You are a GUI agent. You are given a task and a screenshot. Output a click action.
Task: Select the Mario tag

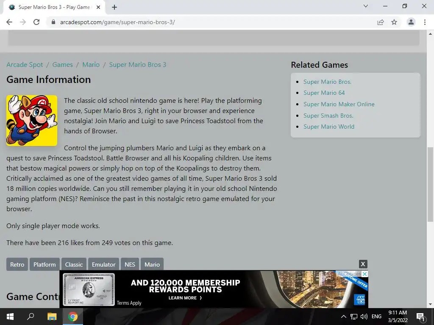coord(152,264)
